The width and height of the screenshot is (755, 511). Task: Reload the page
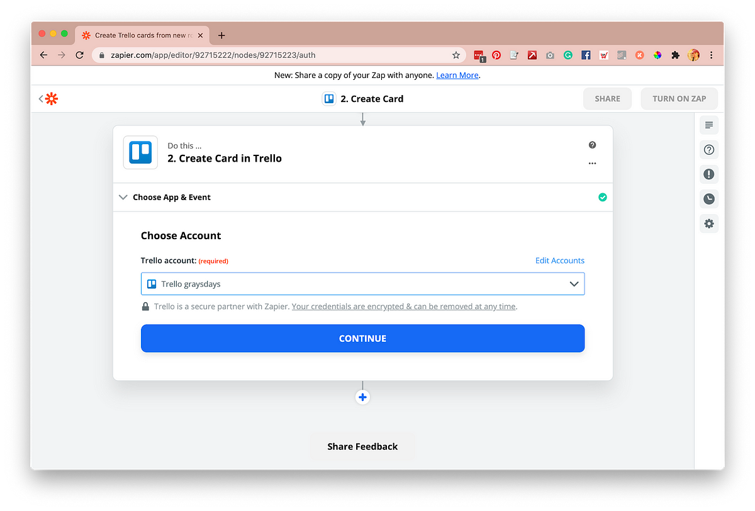point(79,55)
